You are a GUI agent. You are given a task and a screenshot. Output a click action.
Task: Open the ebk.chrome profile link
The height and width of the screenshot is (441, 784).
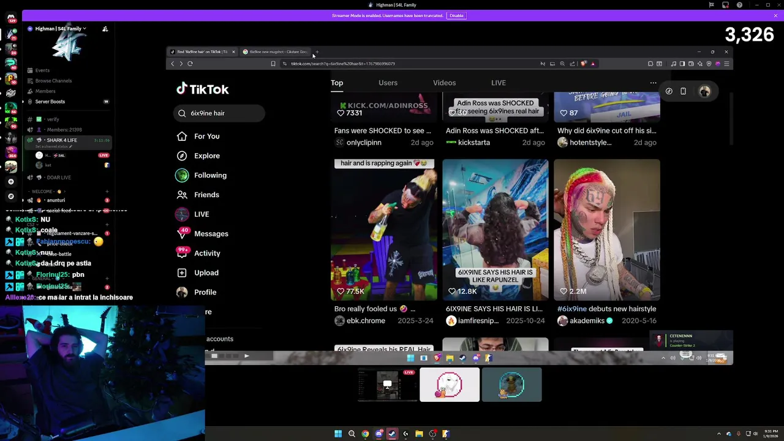click(366, 321)
